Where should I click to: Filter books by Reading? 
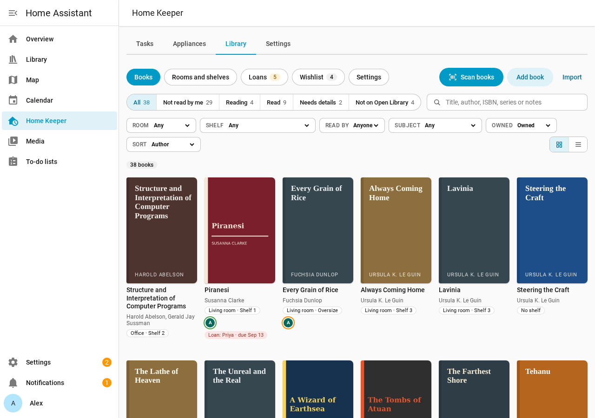(x=239, y=102)
